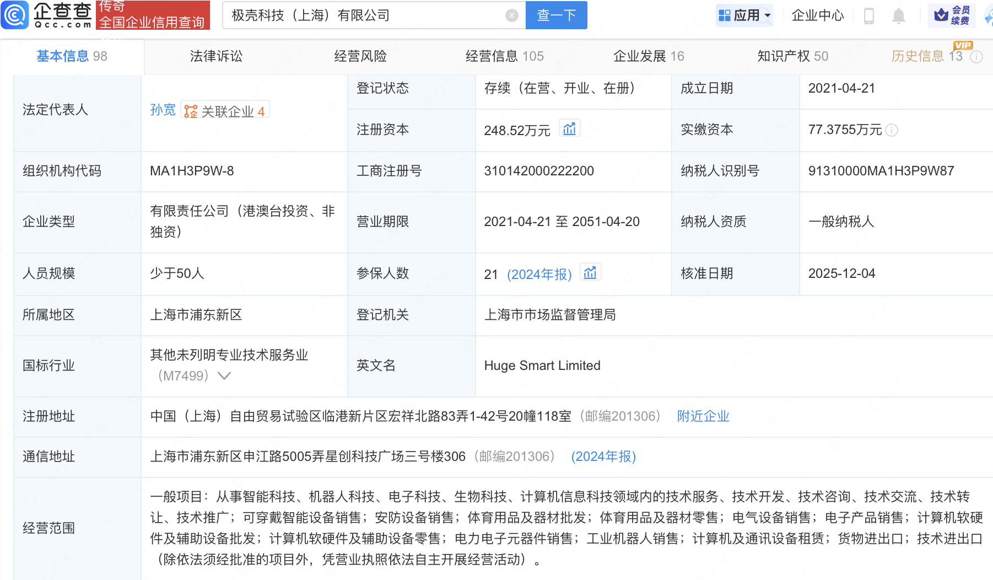This screenshot has width=993, height=580.
Task: Expand the 应用 dropdown menu
Action: click(x=745, y=15)
